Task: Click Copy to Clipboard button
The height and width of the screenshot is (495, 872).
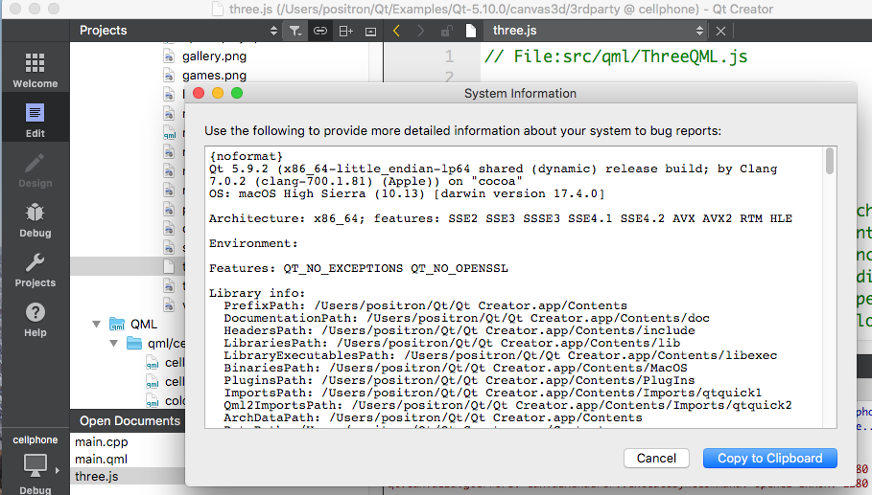Action: click(x=769, y=459)
